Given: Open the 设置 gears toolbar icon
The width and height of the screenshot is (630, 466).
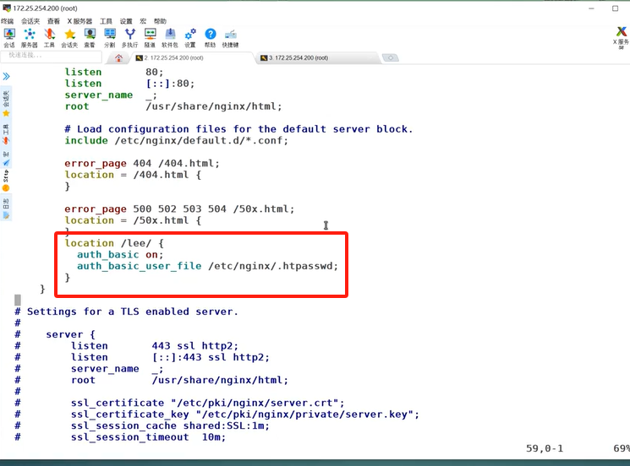Looking at the screenshot, I should point(190,38).
